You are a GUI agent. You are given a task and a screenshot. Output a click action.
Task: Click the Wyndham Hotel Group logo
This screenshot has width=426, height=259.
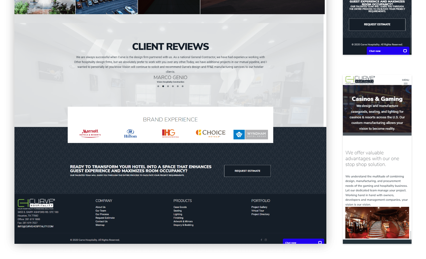(x=251, y=134)
